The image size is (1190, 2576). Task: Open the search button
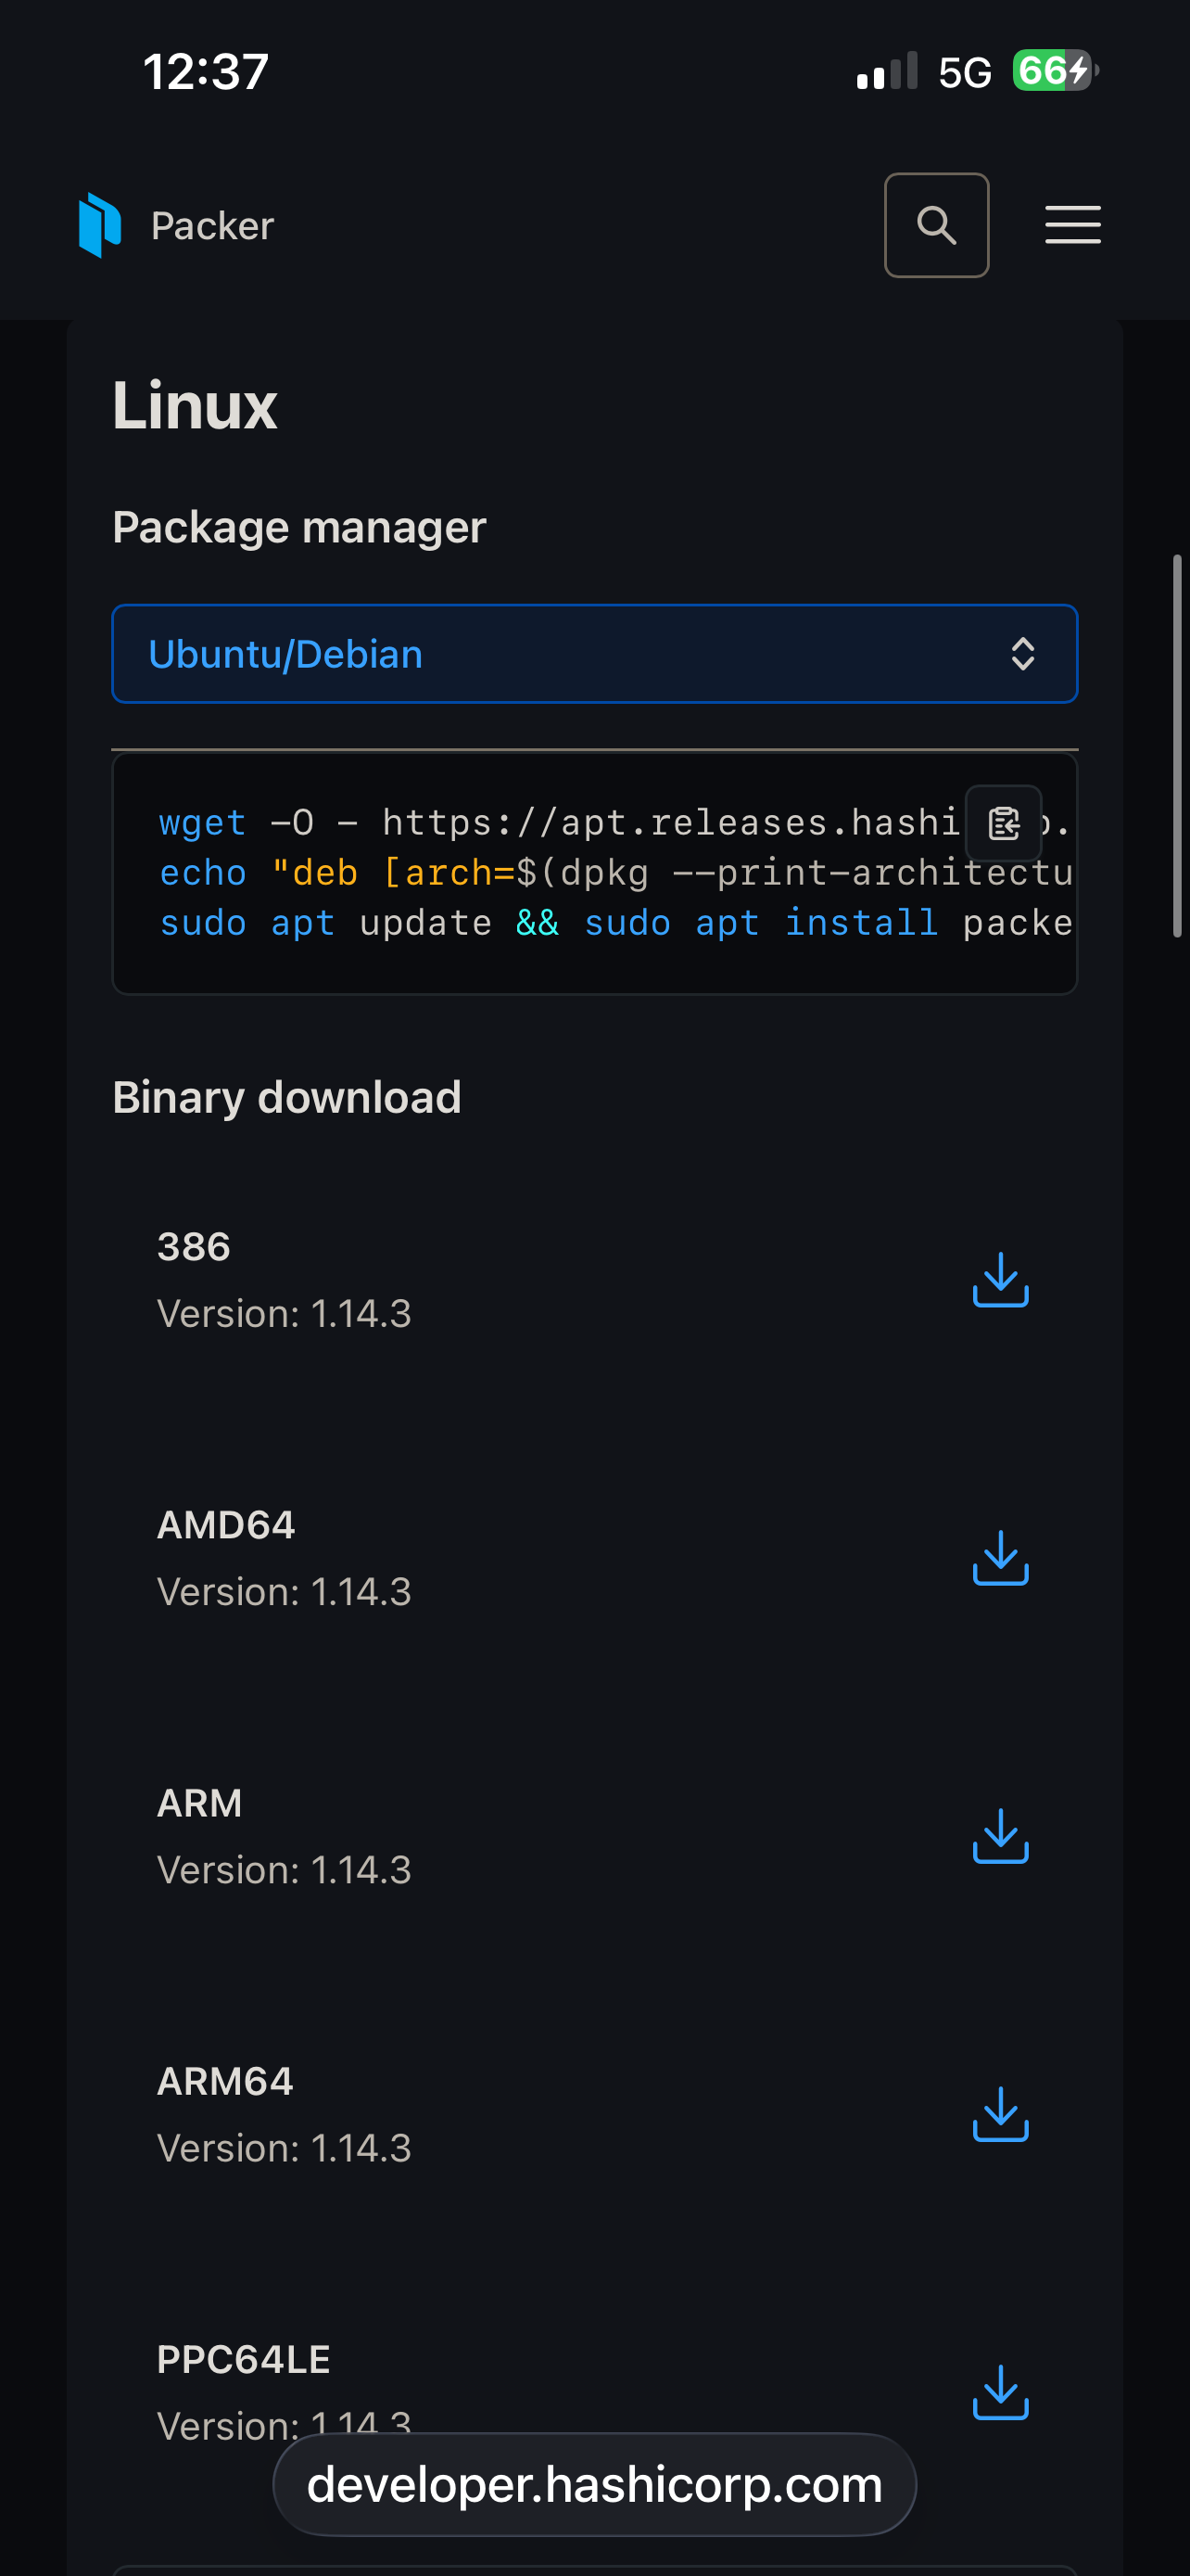(936, 225)
